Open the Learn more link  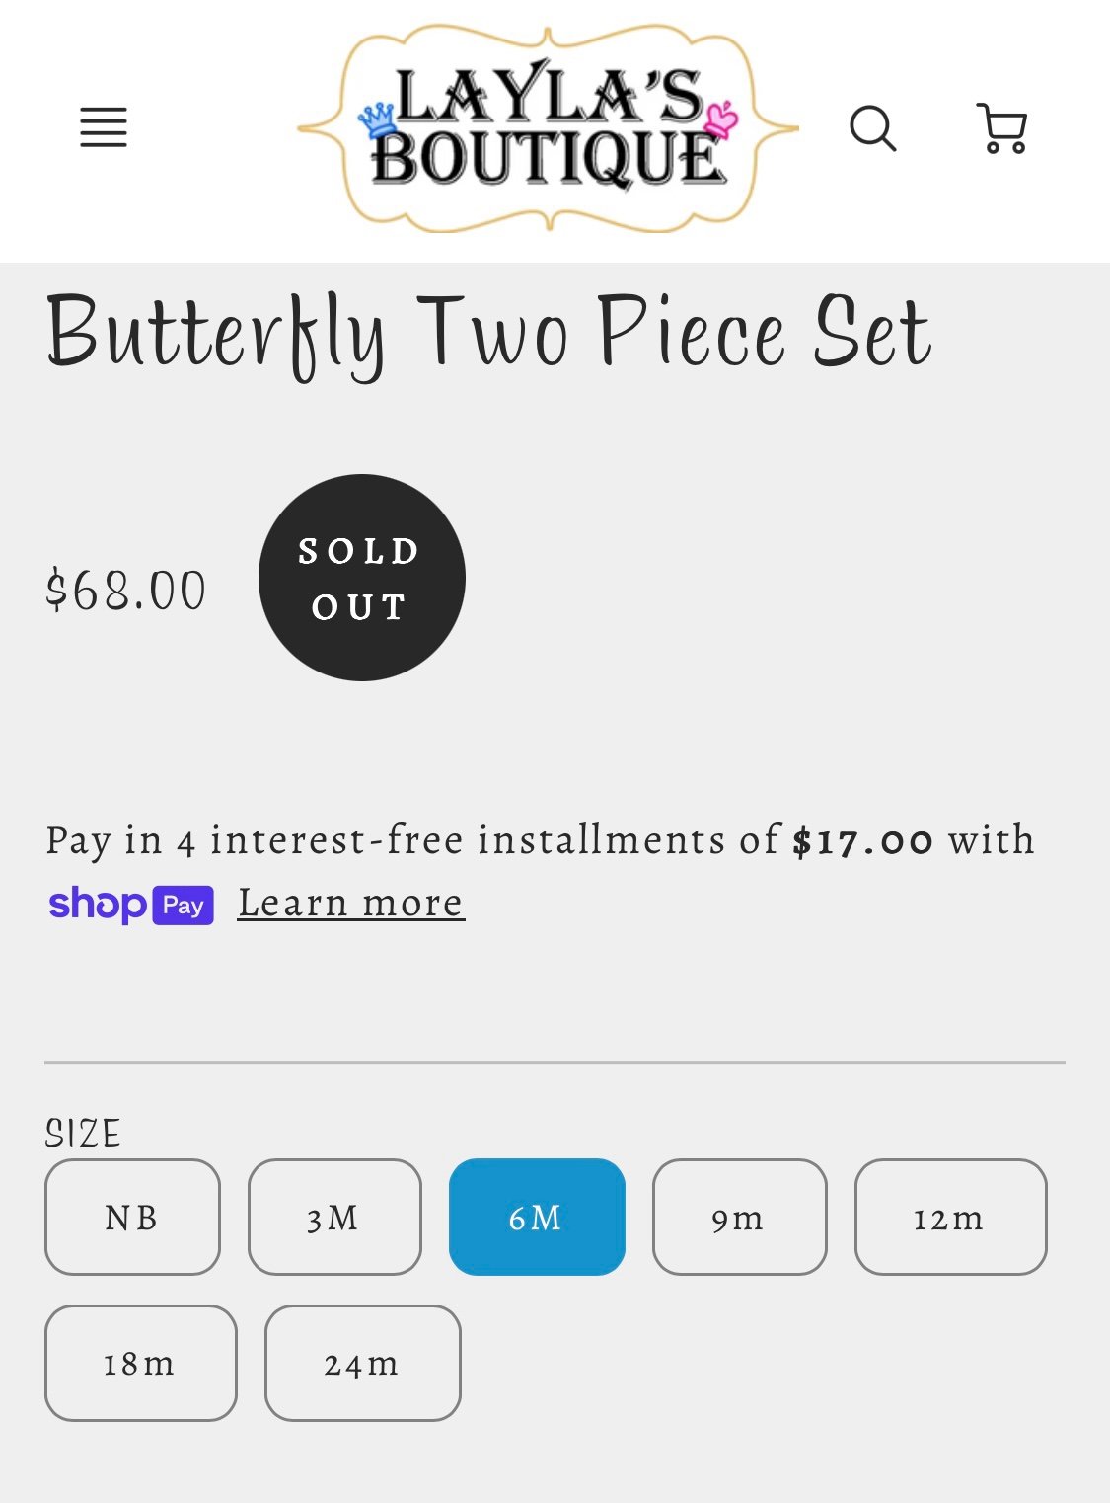coord(351,902)
